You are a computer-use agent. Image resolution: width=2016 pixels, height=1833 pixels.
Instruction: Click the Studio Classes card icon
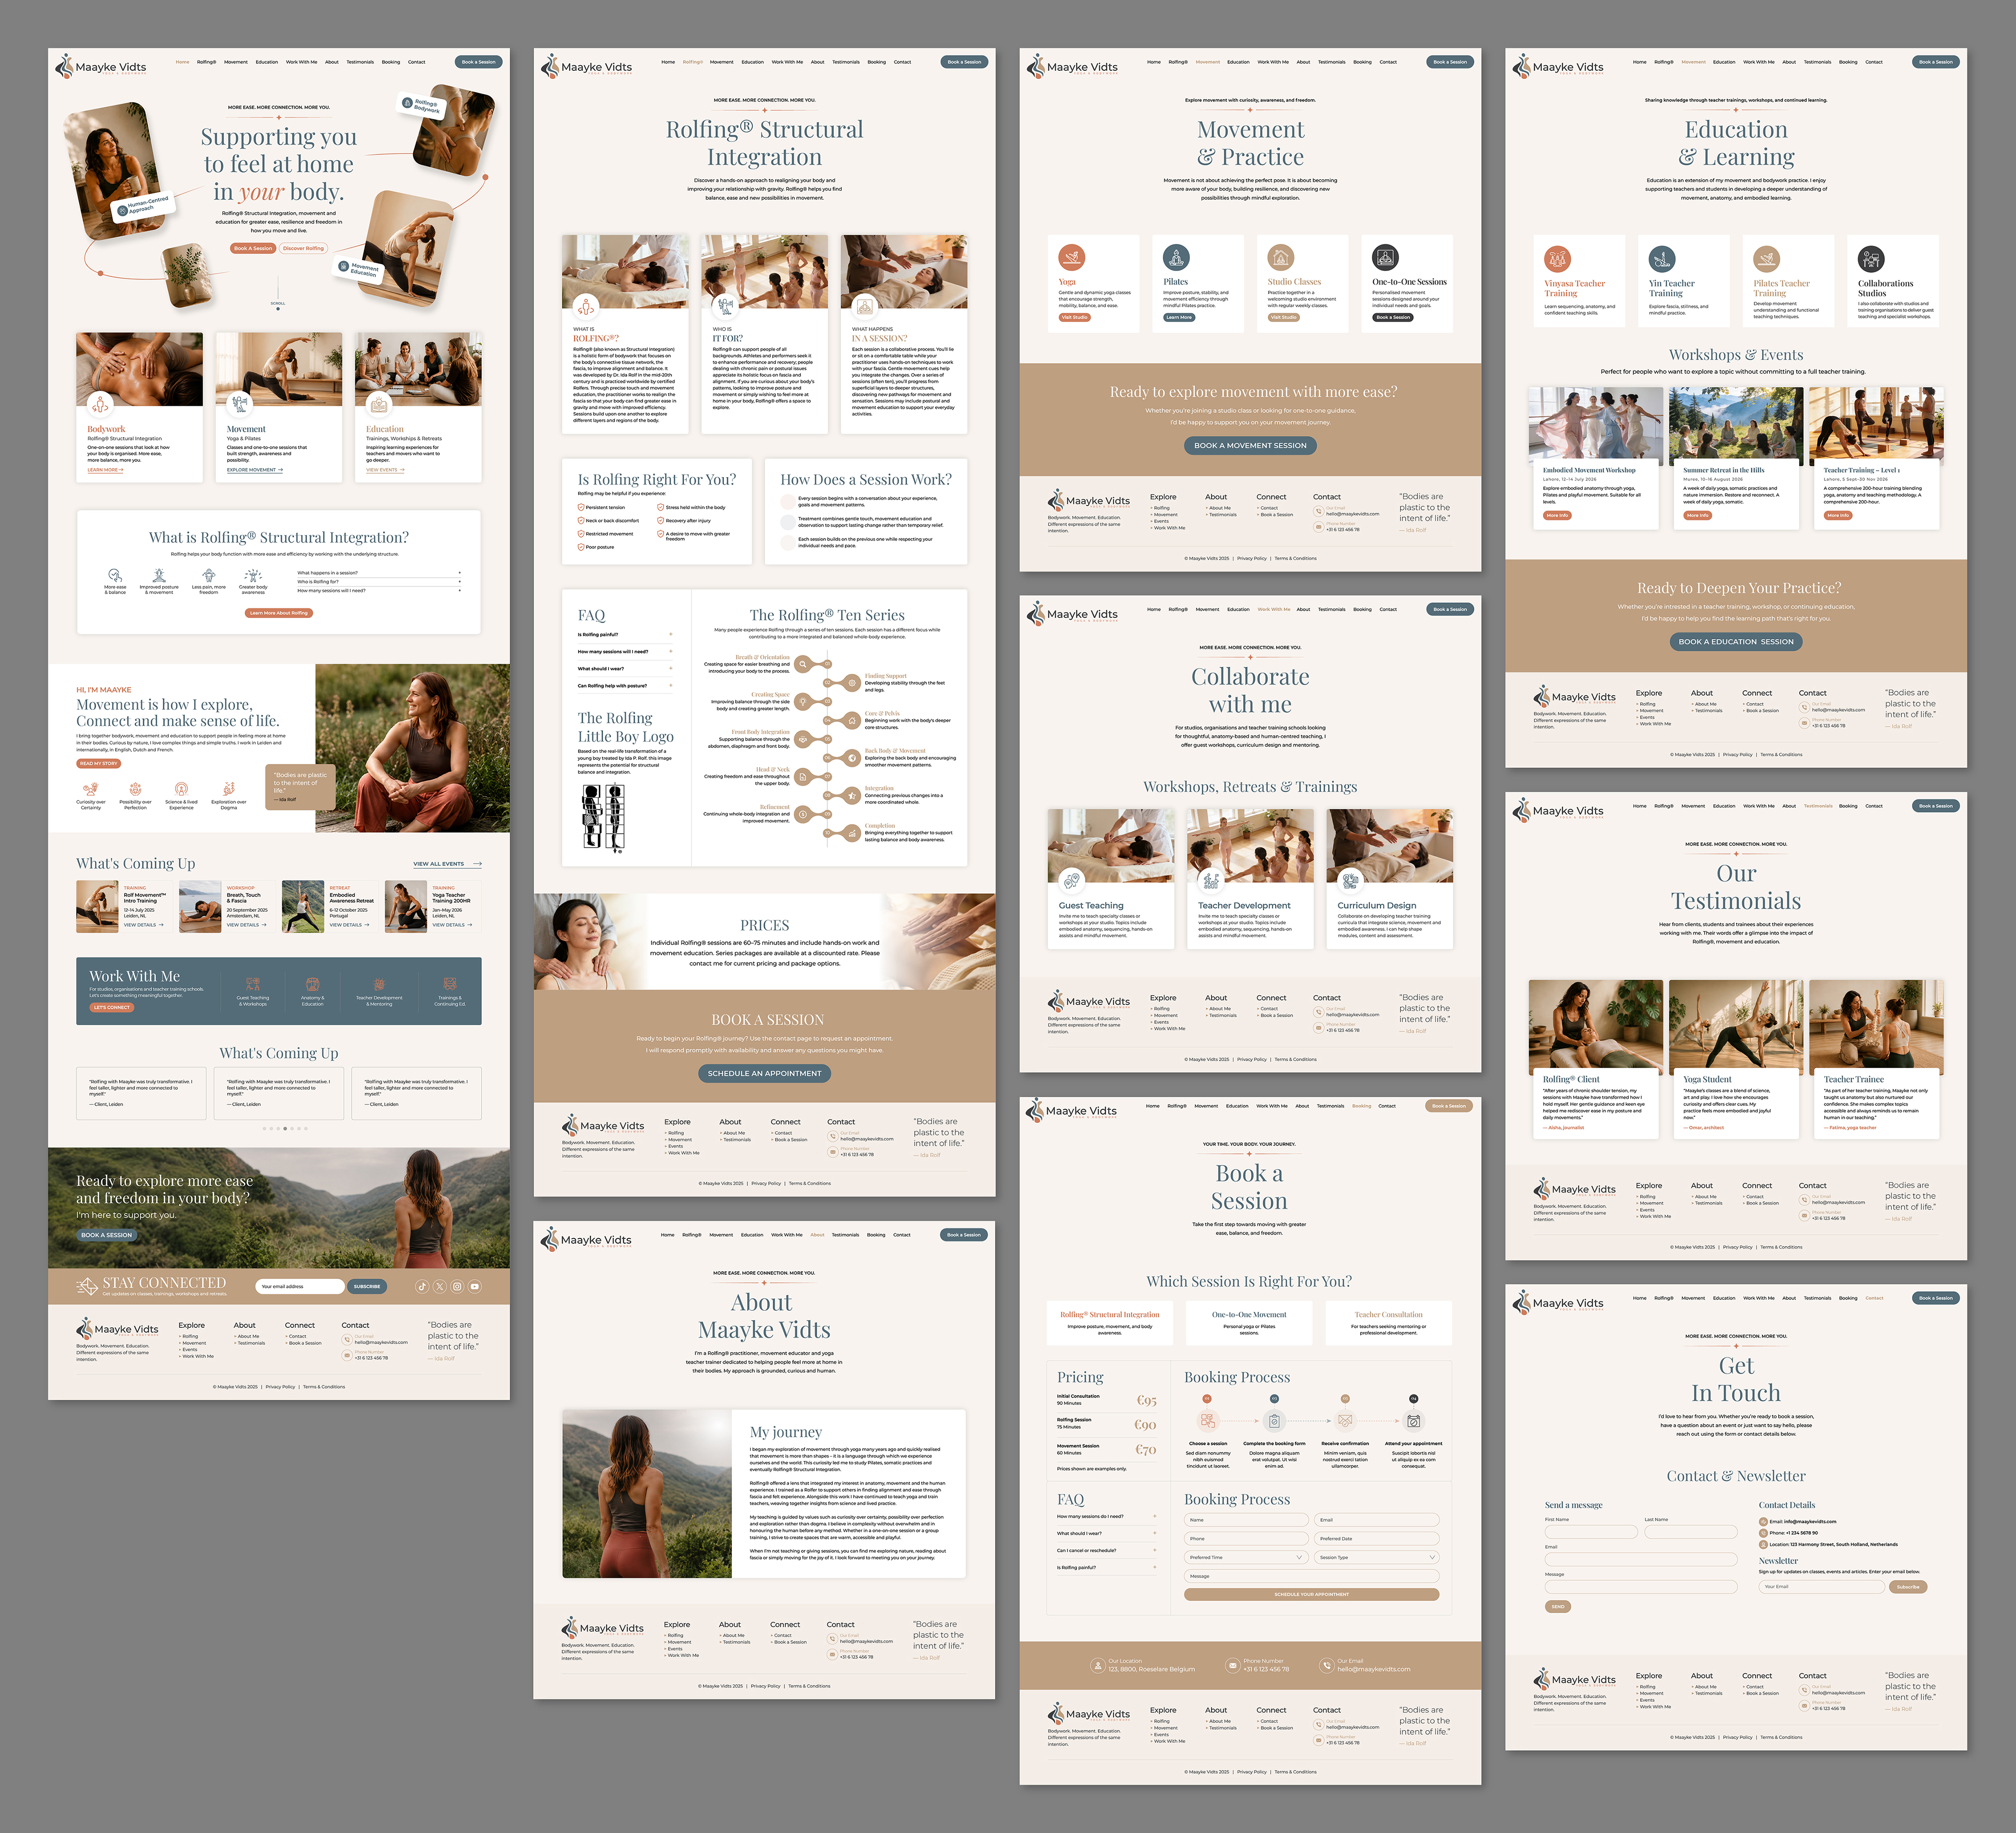[1281, 257]
